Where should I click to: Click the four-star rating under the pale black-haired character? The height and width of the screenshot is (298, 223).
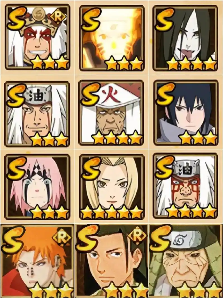[192, 63]
